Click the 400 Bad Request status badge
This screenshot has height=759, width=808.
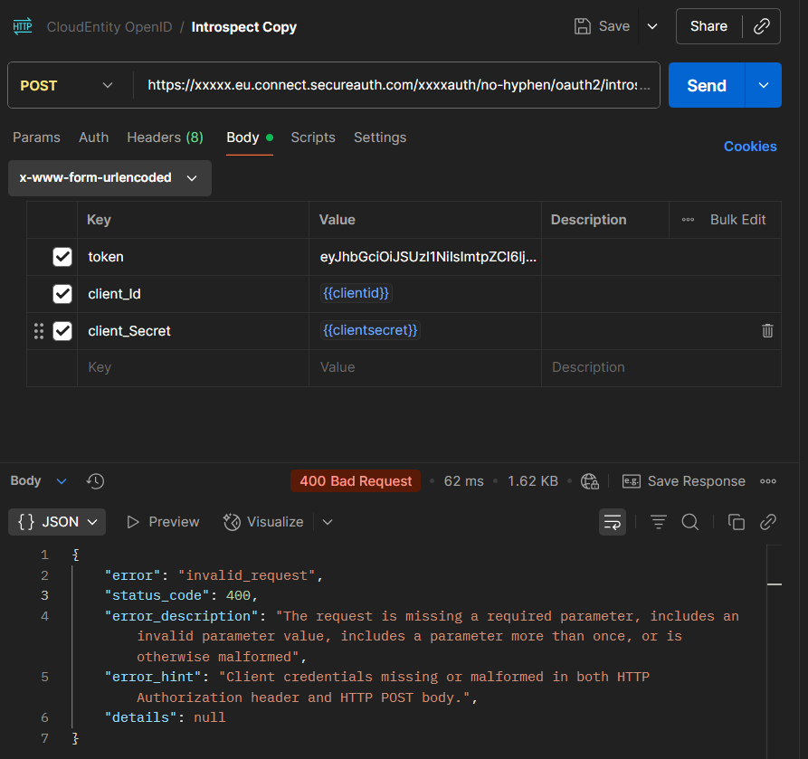point(356,481)
